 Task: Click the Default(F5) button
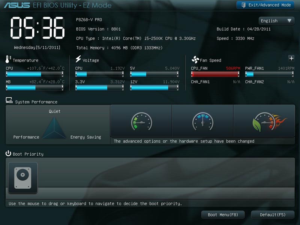coord(273,215)
